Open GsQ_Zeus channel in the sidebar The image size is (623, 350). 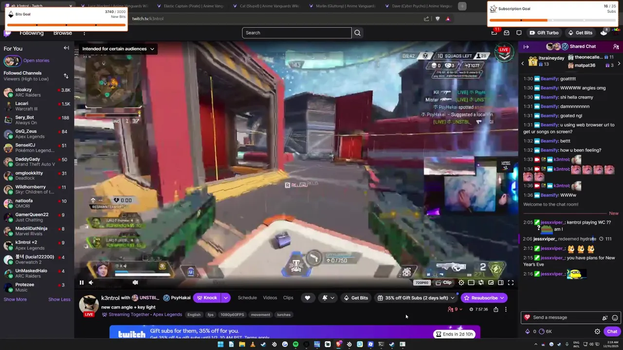[37, 134]
